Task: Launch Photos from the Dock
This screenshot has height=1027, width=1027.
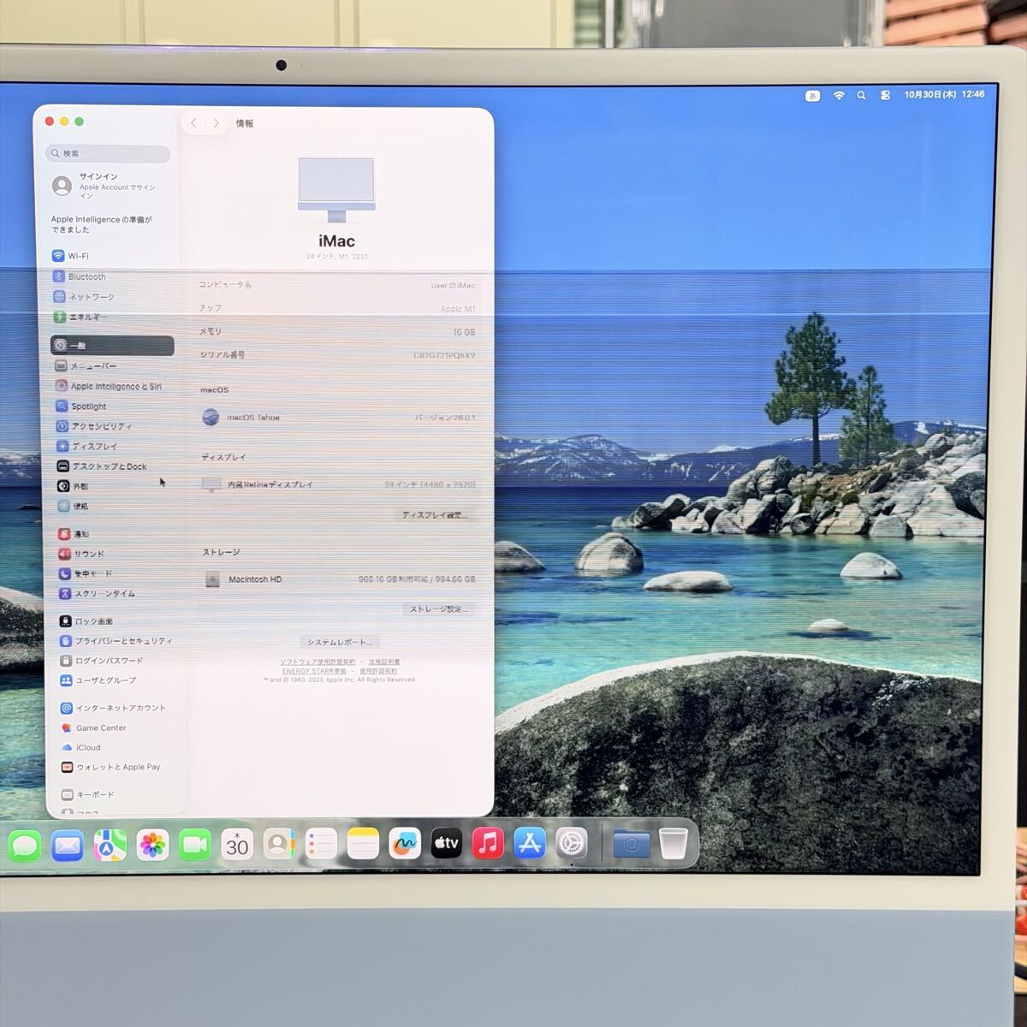Action: pyautogui.click(x=152, y=846)
